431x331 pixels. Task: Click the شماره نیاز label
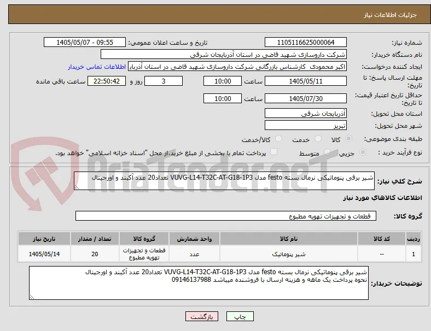(407, 43)
